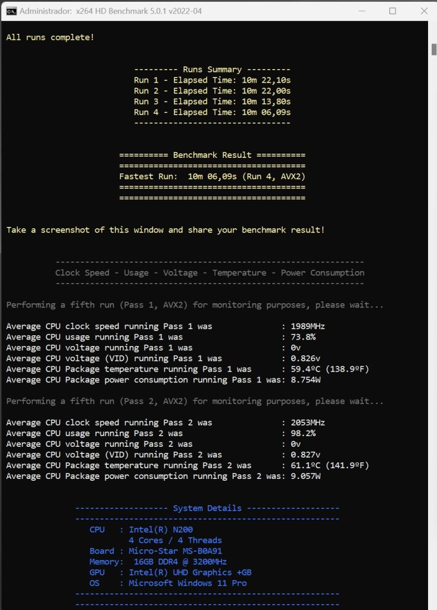Click the Board 'Micro-Star MS-B0A91' line
This screenshot has height=610, width=437.
pos(156,551)
